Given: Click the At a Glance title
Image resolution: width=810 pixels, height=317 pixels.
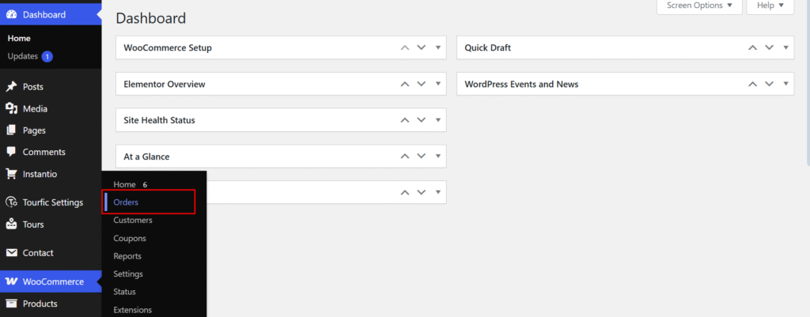Looking at the screenshot, I should click(x=146, y=156).
